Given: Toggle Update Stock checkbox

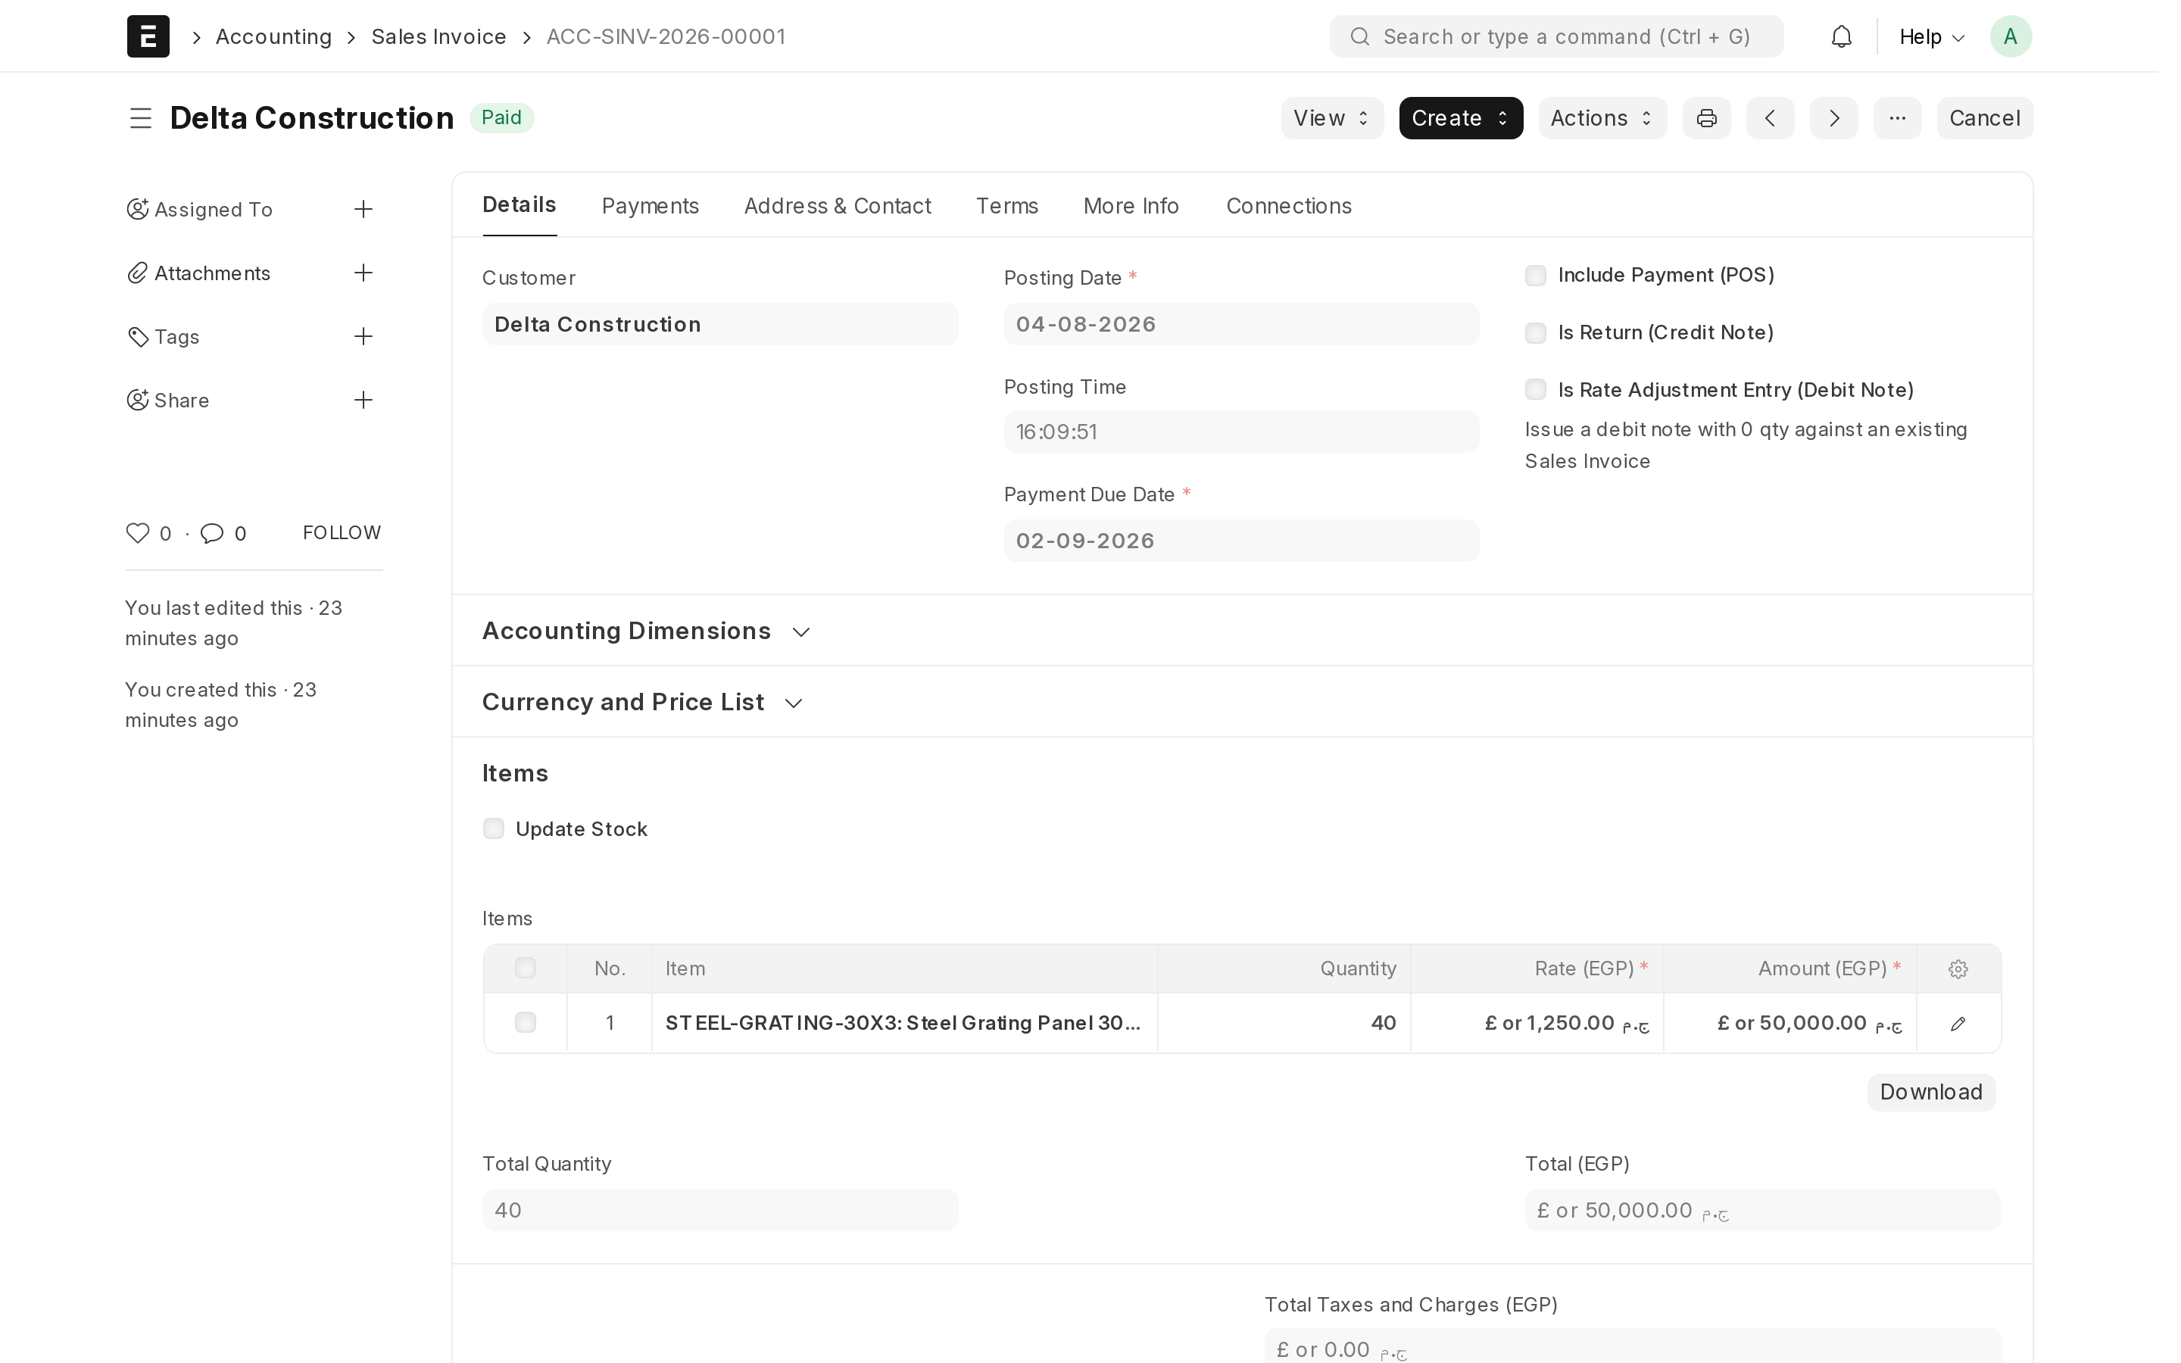Looking at the screenshot, I should [493, 828].
